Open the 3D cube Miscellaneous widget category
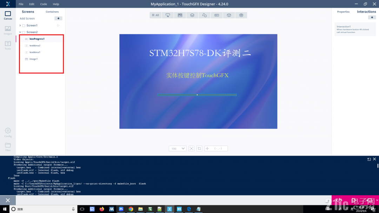The height and width of the screenshot is (213, 379). pos(229,15)
